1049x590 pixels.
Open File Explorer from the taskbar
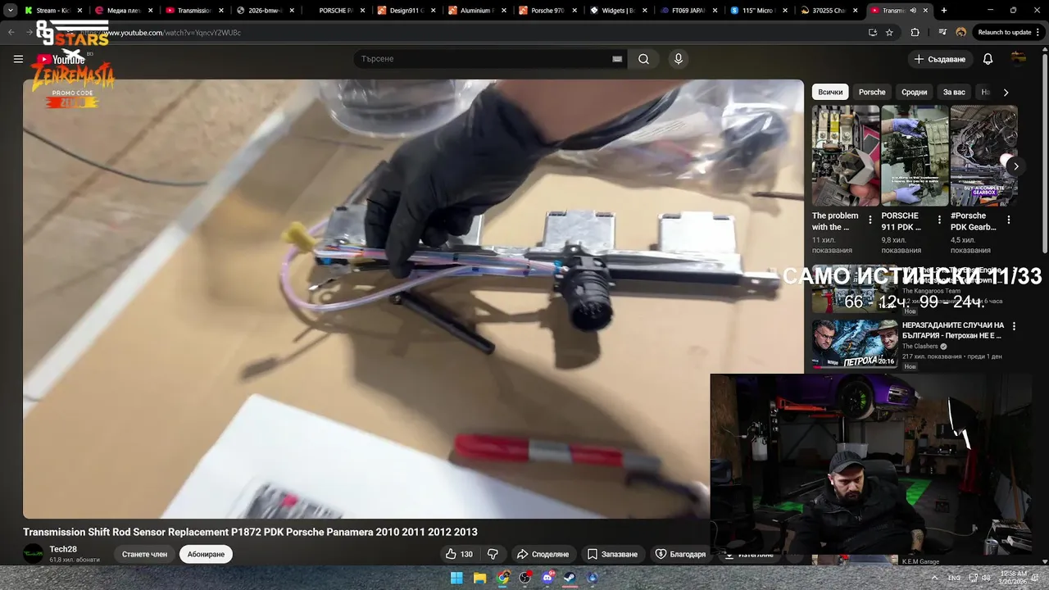point(479,578)
